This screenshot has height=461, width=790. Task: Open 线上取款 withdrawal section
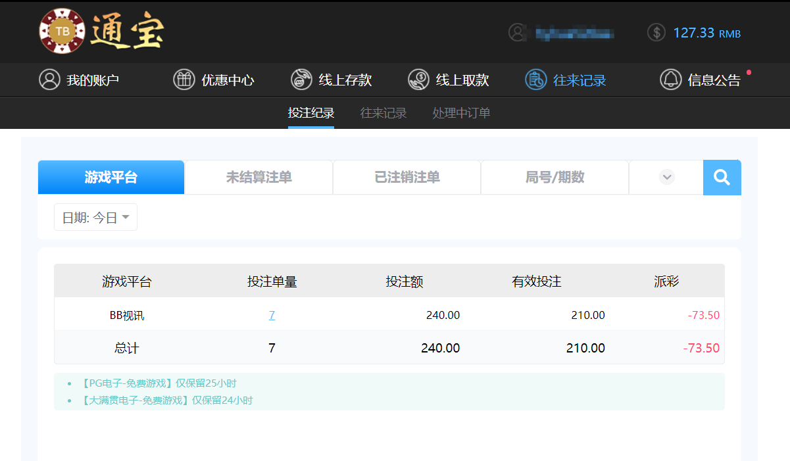(418, 80)
